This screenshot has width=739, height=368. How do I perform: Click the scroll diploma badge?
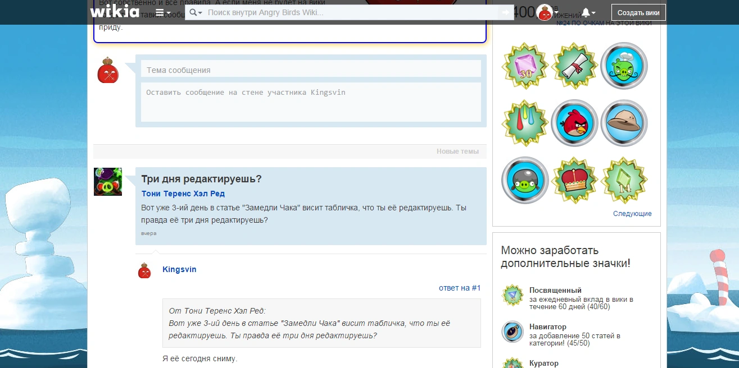click(574, 66)
